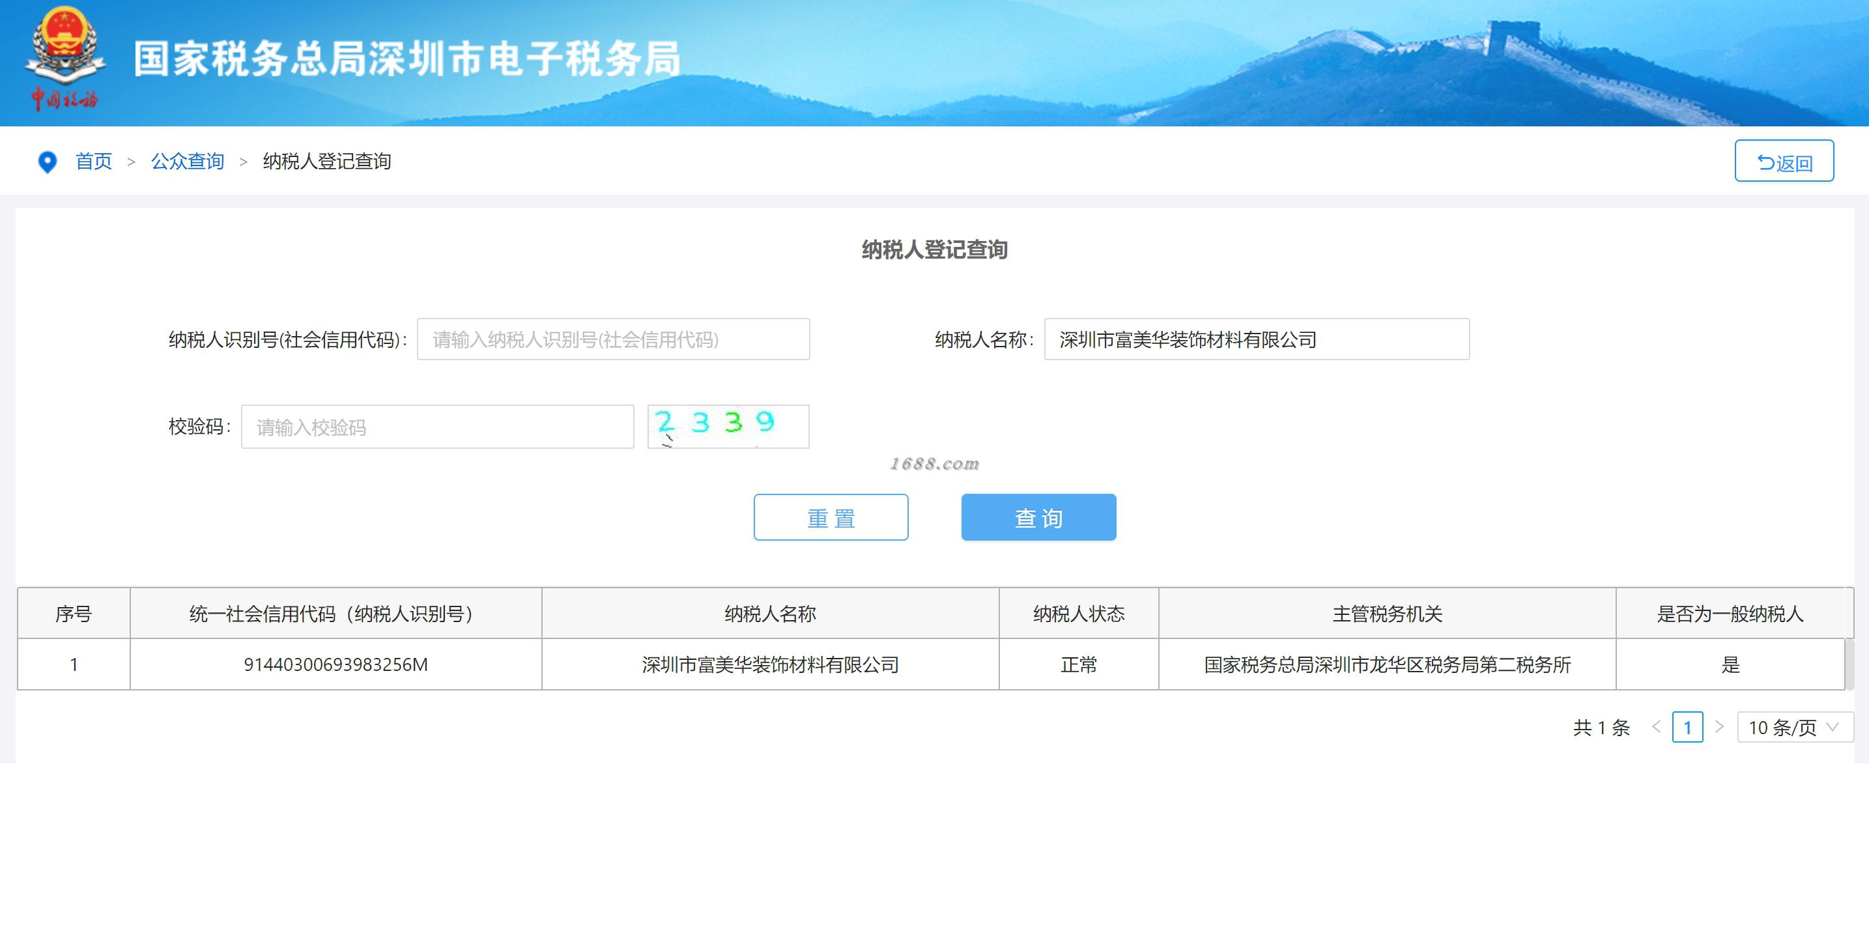Image resolution: width=1869 pixels, height=925 pixels.
Task: Click the table vertical scrollbar
Action: coord(1849,664)
